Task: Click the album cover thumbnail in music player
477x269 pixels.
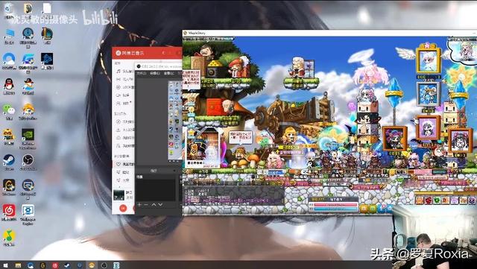Action: (119, 194)
